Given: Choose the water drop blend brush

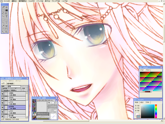Looking at the screenshot, I should coord(34,105).
